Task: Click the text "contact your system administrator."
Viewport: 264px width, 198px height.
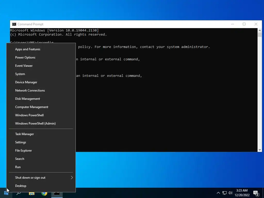Action: click(175, 47)
